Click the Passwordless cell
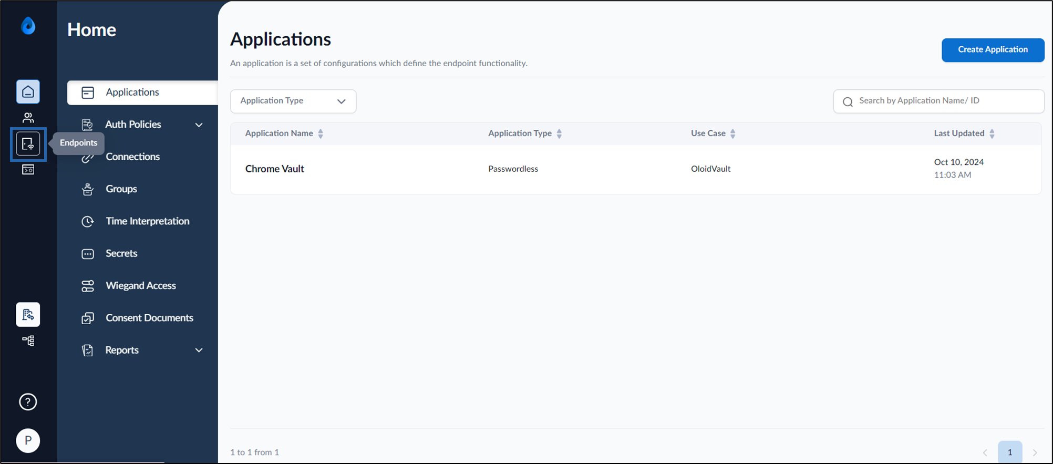 (513, 169)
